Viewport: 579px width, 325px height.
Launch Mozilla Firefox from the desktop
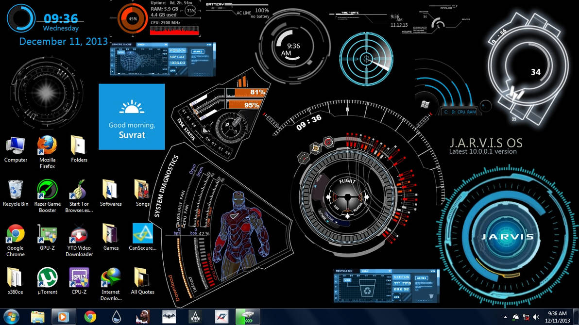tap(47, 146)
